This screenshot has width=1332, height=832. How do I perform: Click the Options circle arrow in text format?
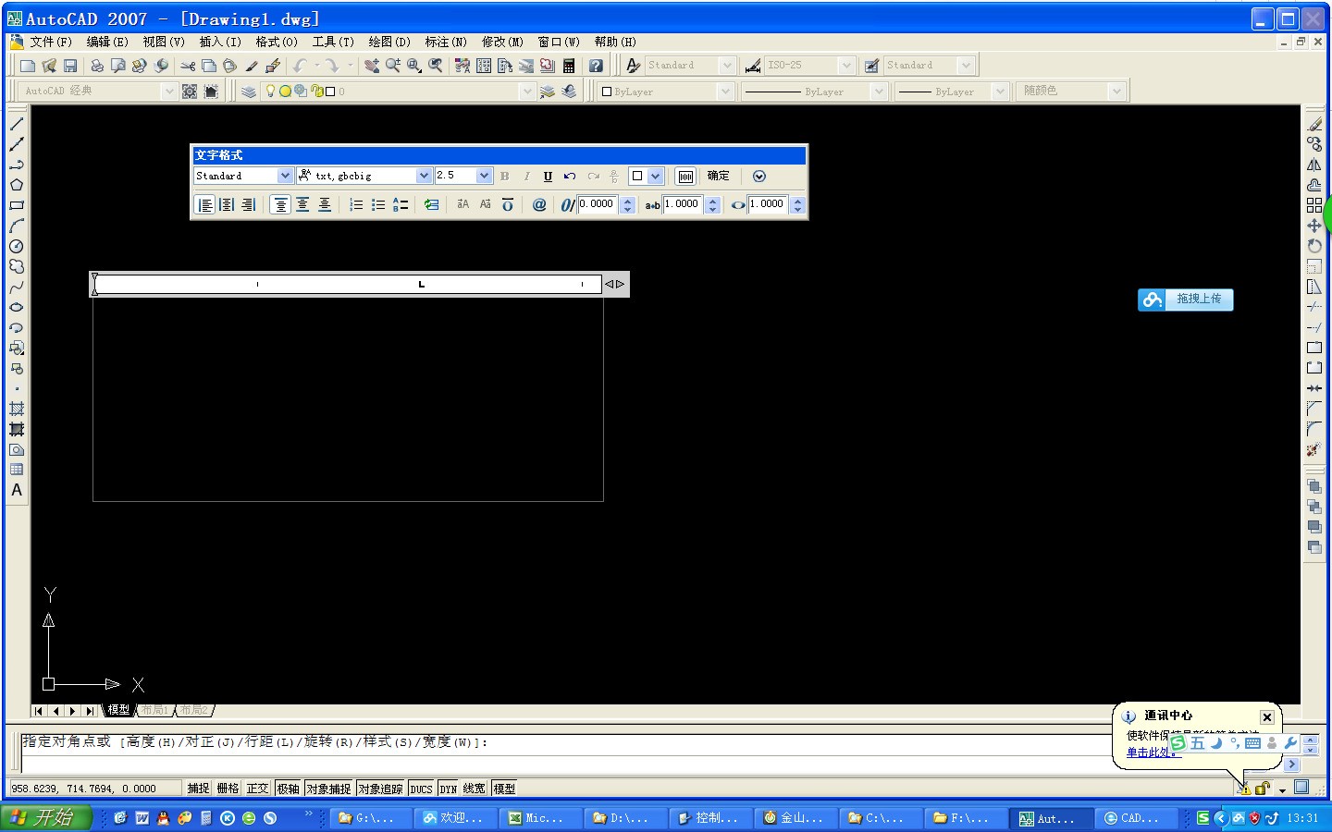click(759, 177)
